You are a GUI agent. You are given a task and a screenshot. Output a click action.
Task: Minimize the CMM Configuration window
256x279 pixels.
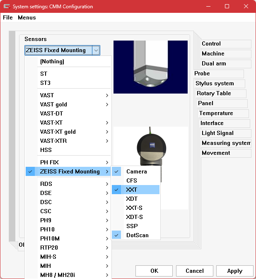[208, 6]
